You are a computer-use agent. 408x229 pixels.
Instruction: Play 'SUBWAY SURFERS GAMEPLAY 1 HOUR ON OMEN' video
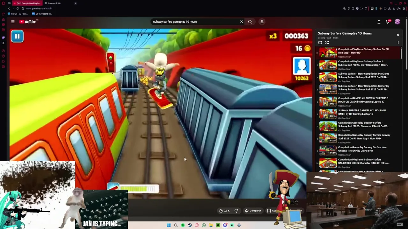[358, 114]
